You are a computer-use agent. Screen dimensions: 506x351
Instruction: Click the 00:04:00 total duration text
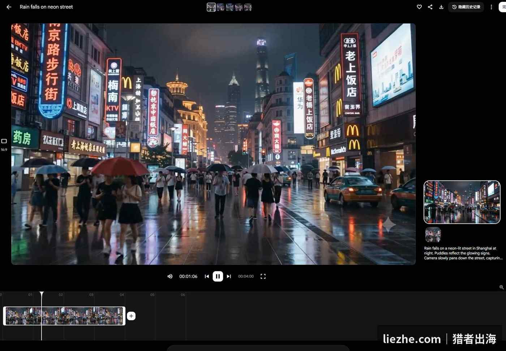(246, 276)
